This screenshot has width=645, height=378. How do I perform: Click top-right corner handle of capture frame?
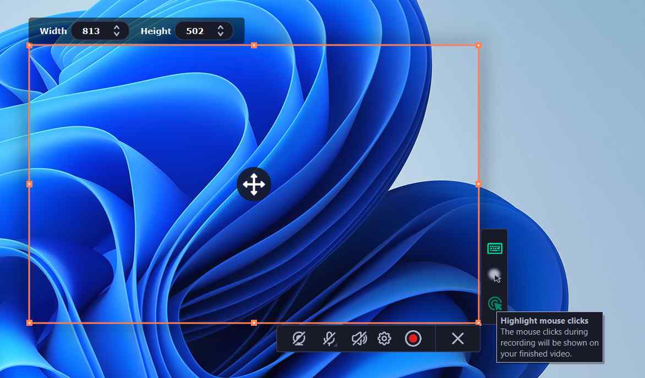point(478,45)
